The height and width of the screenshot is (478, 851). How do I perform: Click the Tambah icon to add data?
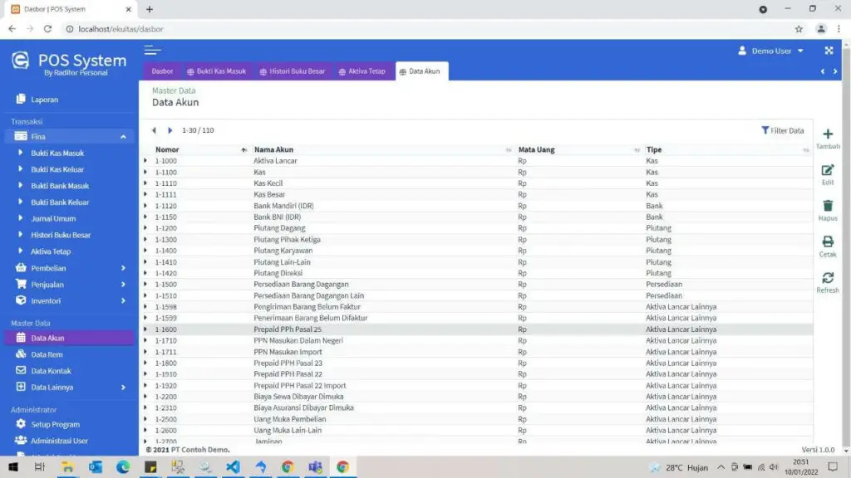pyautogui.click(x=828, y=134)
